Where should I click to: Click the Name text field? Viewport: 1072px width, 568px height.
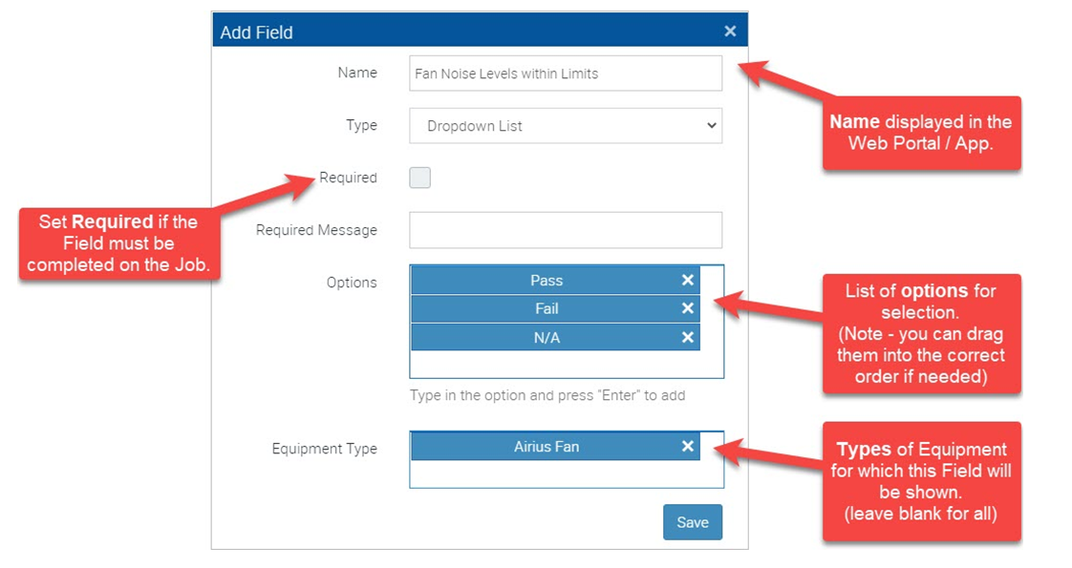coord(566,74)
